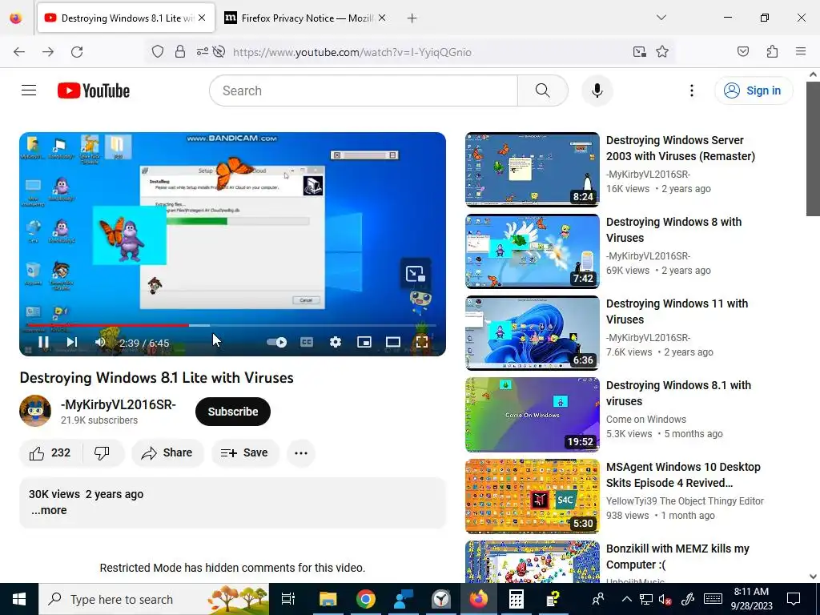Open Task View on taskbar

pyautogui.click(x=287, y=599)
